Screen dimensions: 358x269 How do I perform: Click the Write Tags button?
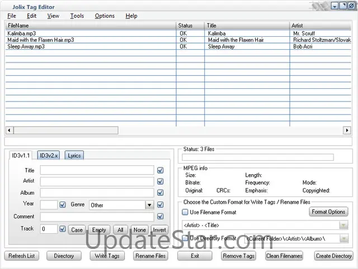107,256
